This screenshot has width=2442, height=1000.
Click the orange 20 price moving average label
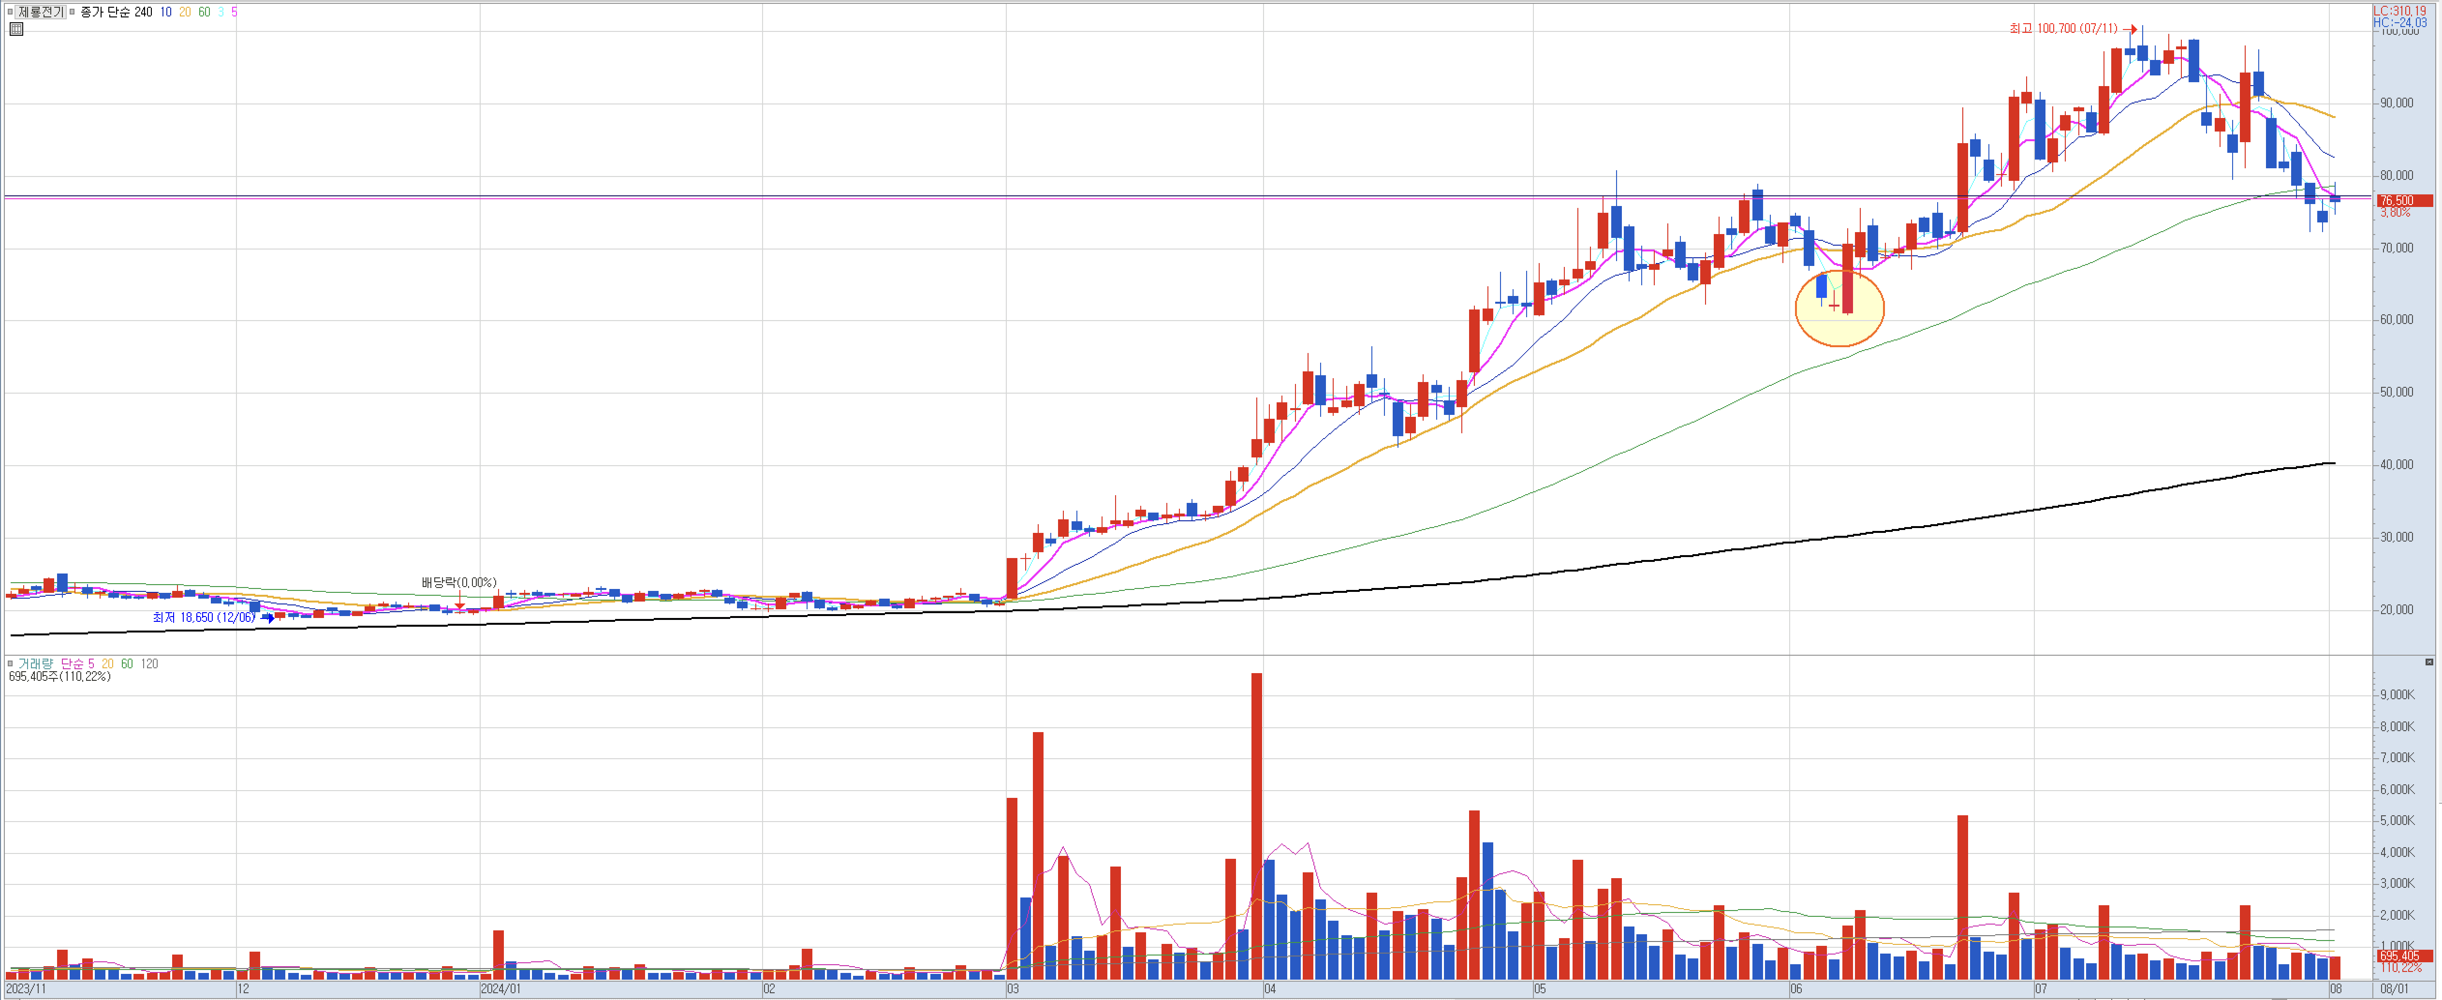185,12
